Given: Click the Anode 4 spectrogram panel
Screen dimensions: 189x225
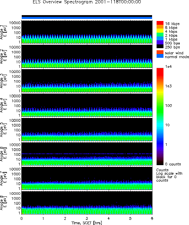Looking at the screenshot, I should pyautogui.click(x=87, y=105).
